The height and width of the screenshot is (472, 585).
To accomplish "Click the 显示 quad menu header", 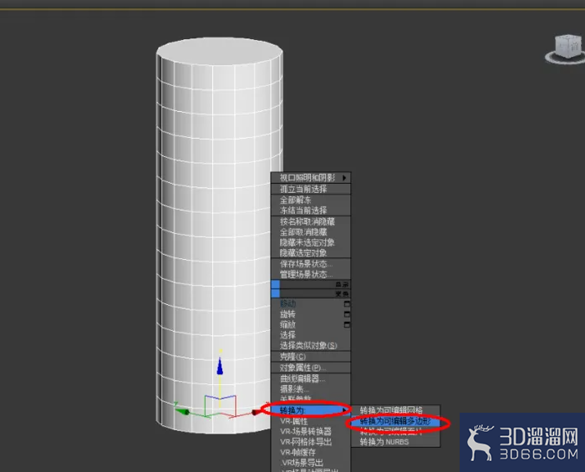I will pyautogui.click(x=311, y=285).
